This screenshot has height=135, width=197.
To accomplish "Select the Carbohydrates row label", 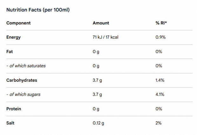I will 22,80.
